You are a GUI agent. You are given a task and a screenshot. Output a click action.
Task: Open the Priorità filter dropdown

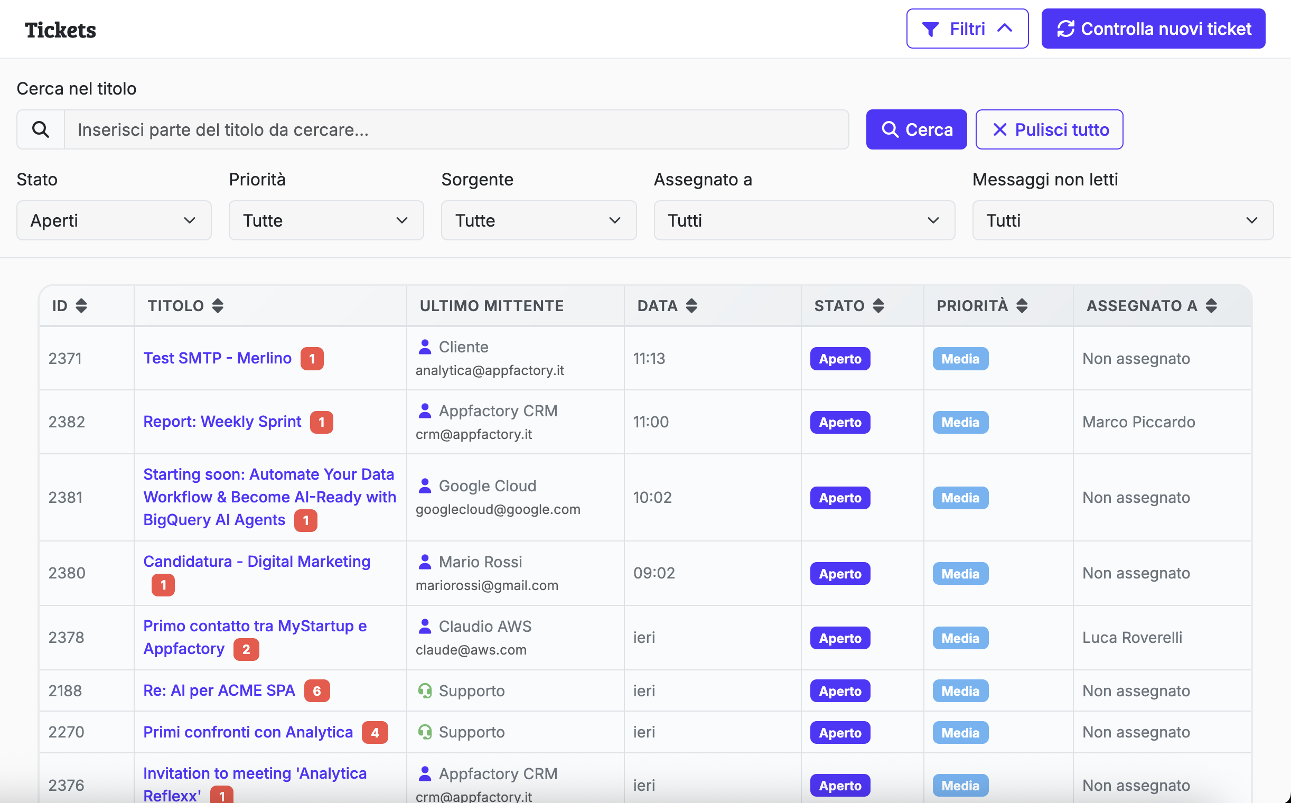tap(325, 220)
